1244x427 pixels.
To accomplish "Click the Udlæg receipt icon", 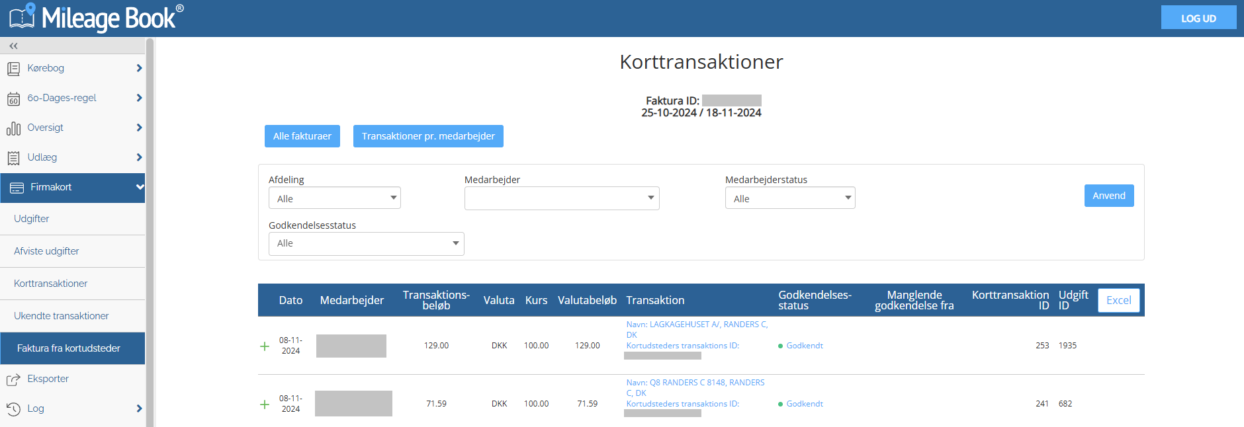I will coord(13,158).
